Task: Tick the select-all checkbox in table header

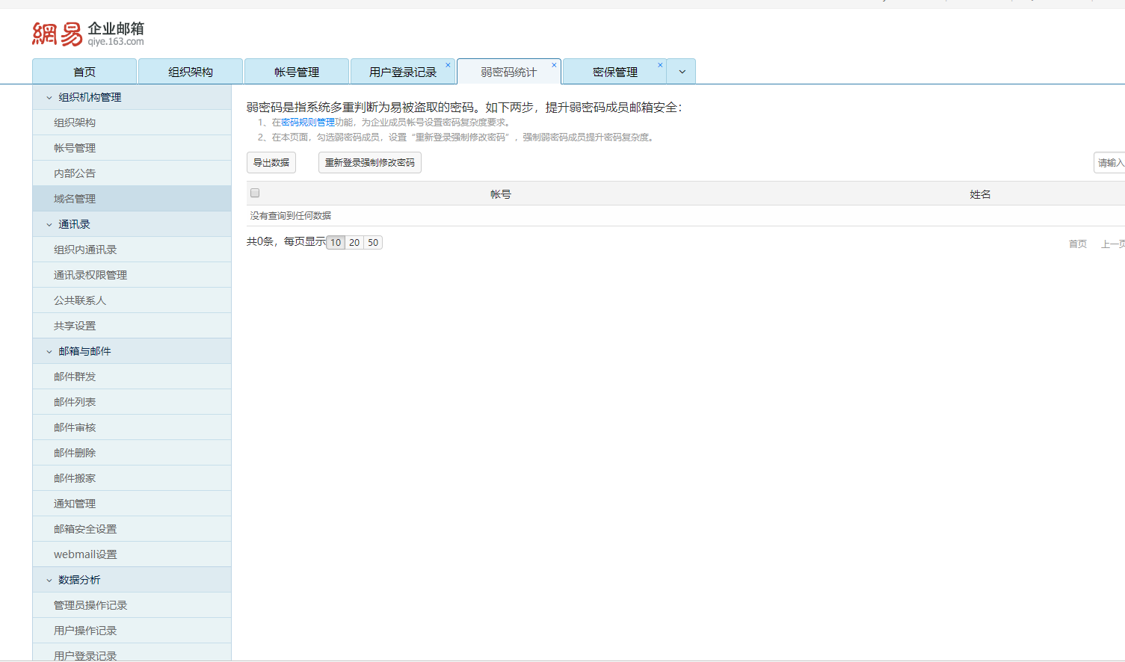Action: coord(255,193)
